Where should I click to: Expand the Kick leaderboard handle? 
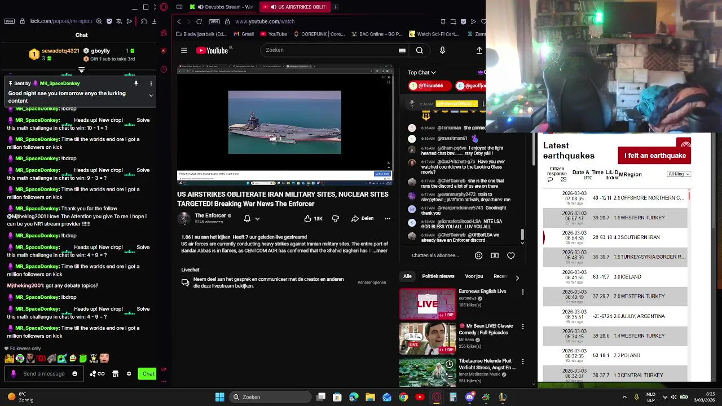coord(81,70)
